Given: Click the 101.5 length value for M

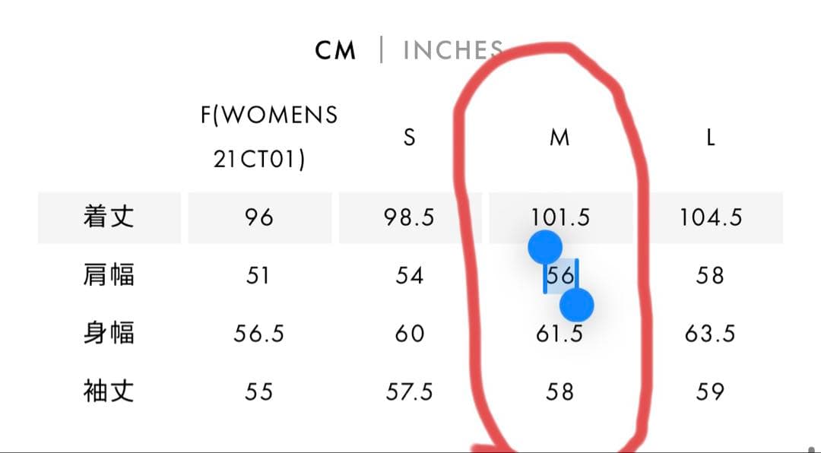Looking at the screenshot, I should click(560, 217).
